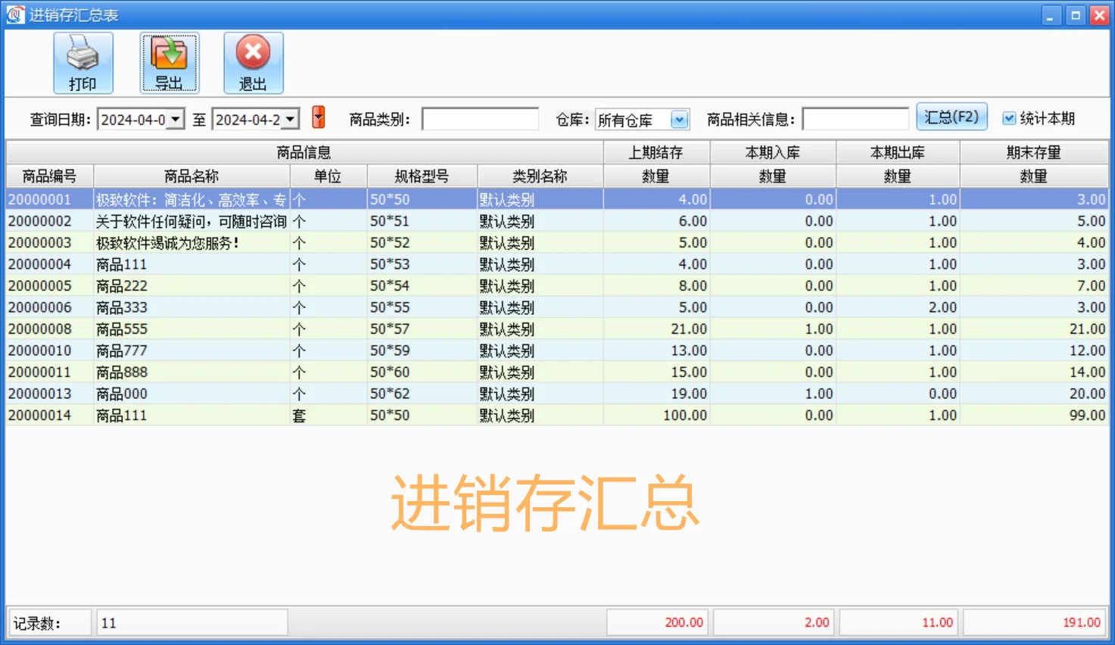Click the 打印 (Print) toolbar icon
The width and height of the screenshot is (1115, 645).
83,62
